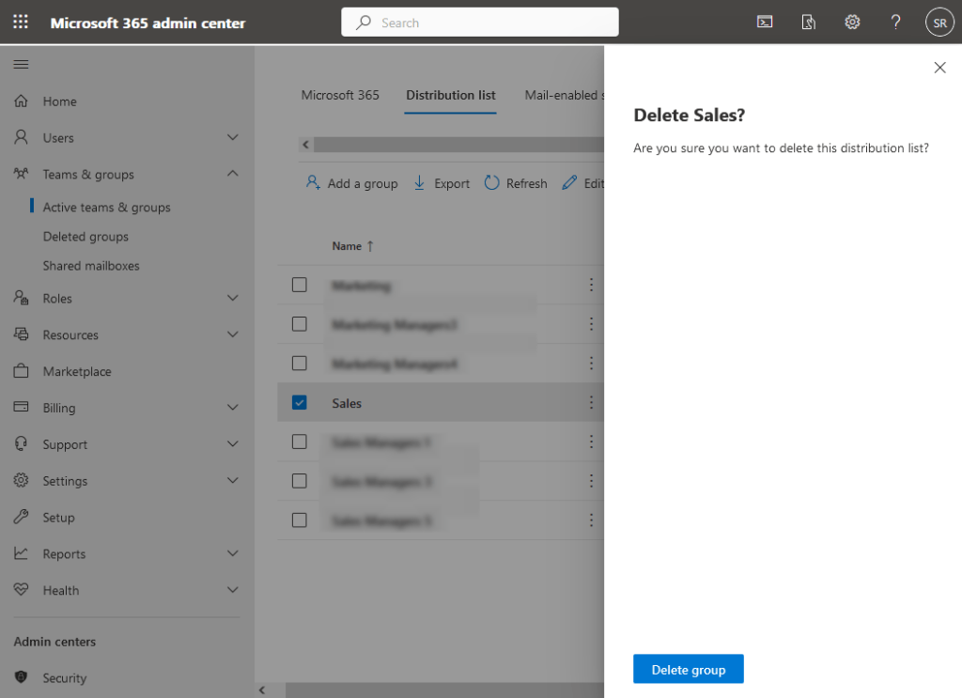The width and height of the screenshot is (962, 698).
Task: Export the distribution list
Action: point(441,183)
